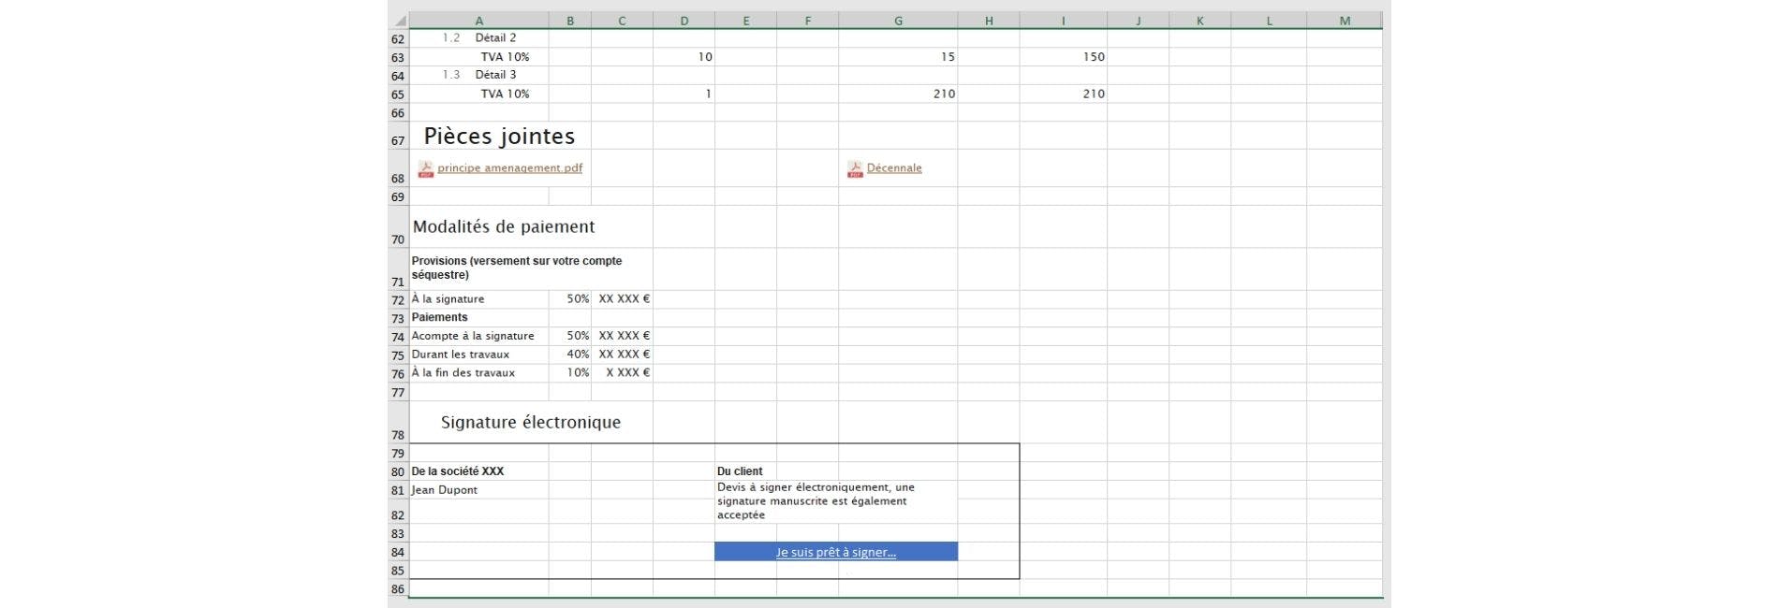This screenshot has width=1779, height=608.
Task: Select the "Jean Dupont" cell
Action: [x=479, y=490]
